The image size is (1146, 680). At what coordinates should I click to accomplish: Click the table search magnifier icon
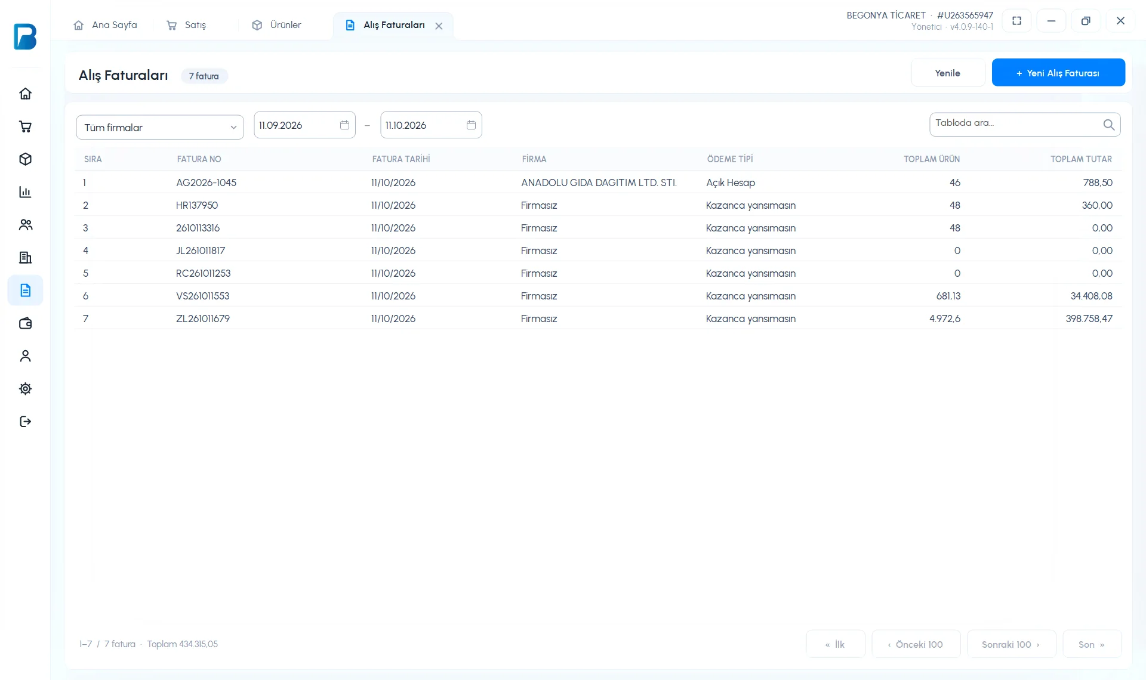click(1108, 125)
